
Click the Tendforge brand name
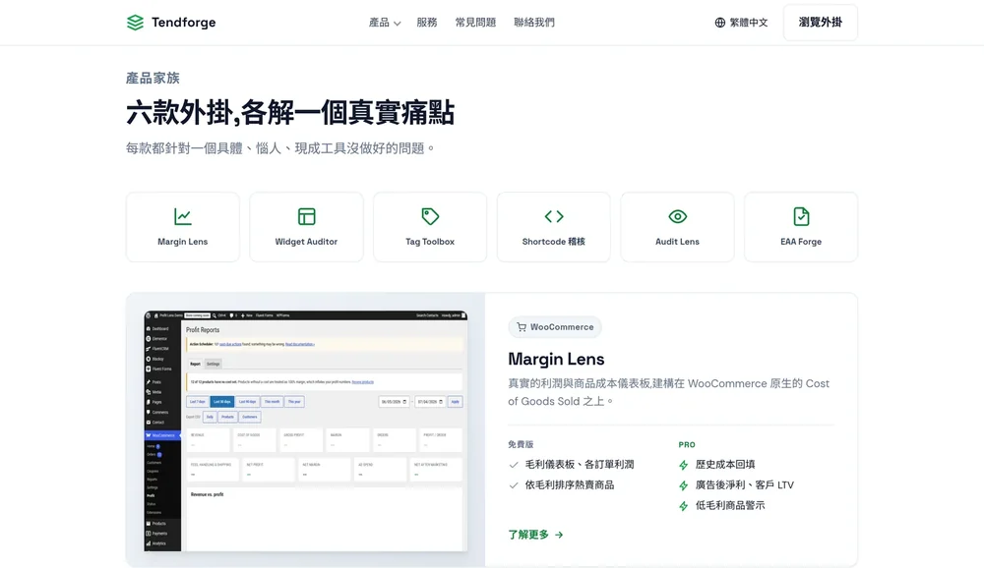(x=183, y=23)
